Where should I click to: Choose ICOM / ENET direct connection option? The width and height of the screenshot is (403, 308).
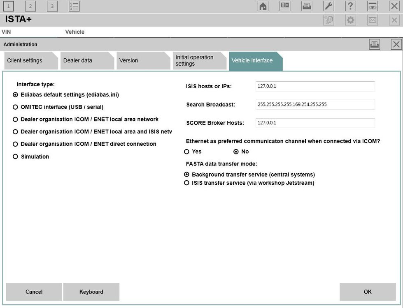[16, 144]
